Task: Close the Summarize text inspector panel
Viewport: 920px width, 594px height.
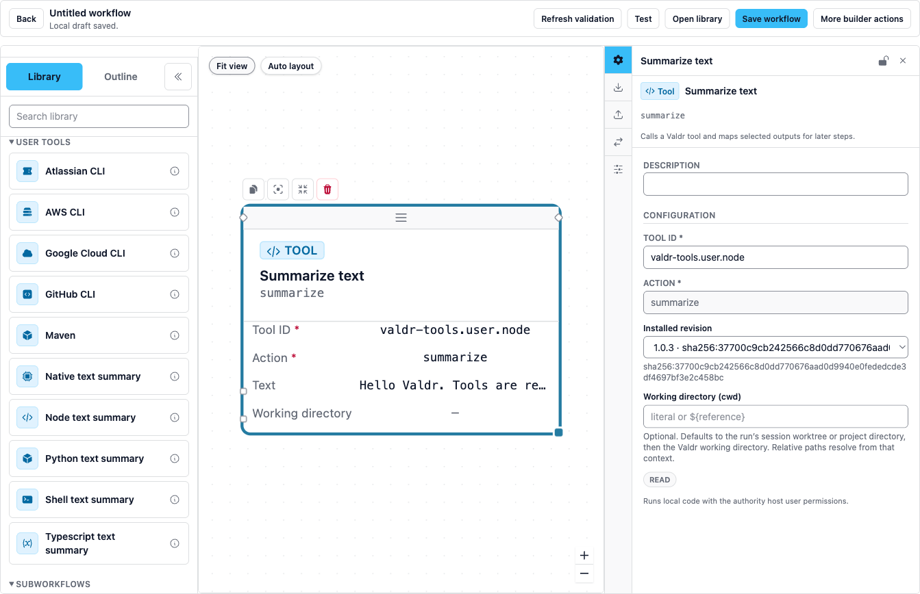Action: point(903,61)
